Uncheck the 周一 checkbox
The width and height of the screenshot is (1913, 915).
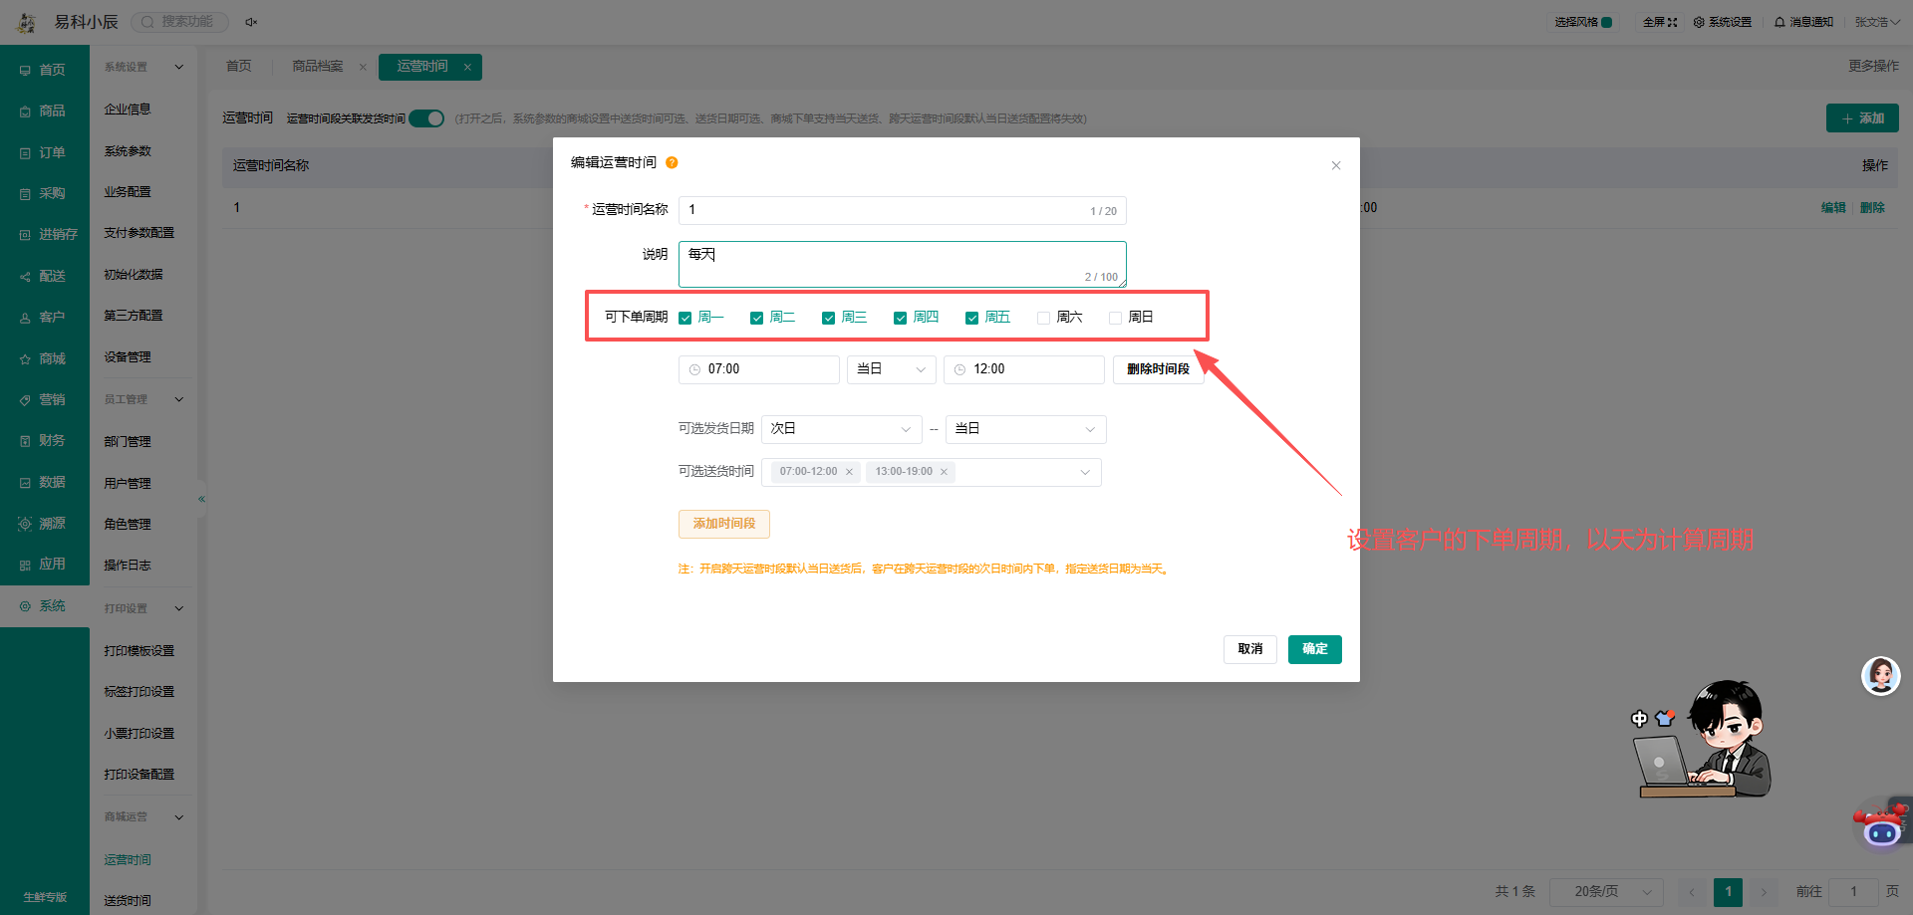(684, 318)
